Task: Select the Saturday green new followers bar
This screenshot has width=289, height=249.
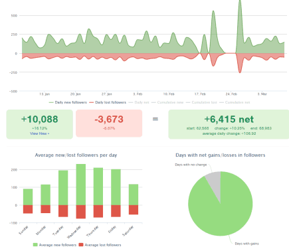Action: pyautogui.click(x=134, y=195)
